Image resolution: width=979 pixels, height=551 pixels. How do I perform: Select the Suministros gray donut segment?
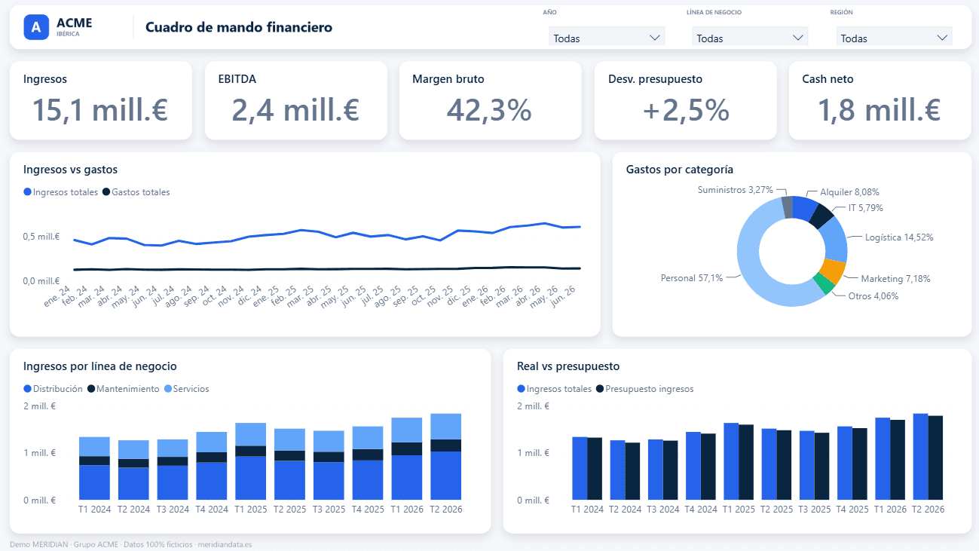coord(788,207)
